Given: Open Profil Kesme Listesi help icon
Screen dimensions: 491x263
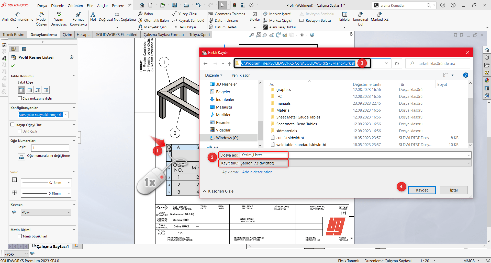Looking at the screenshot, I should click(72, 57).
